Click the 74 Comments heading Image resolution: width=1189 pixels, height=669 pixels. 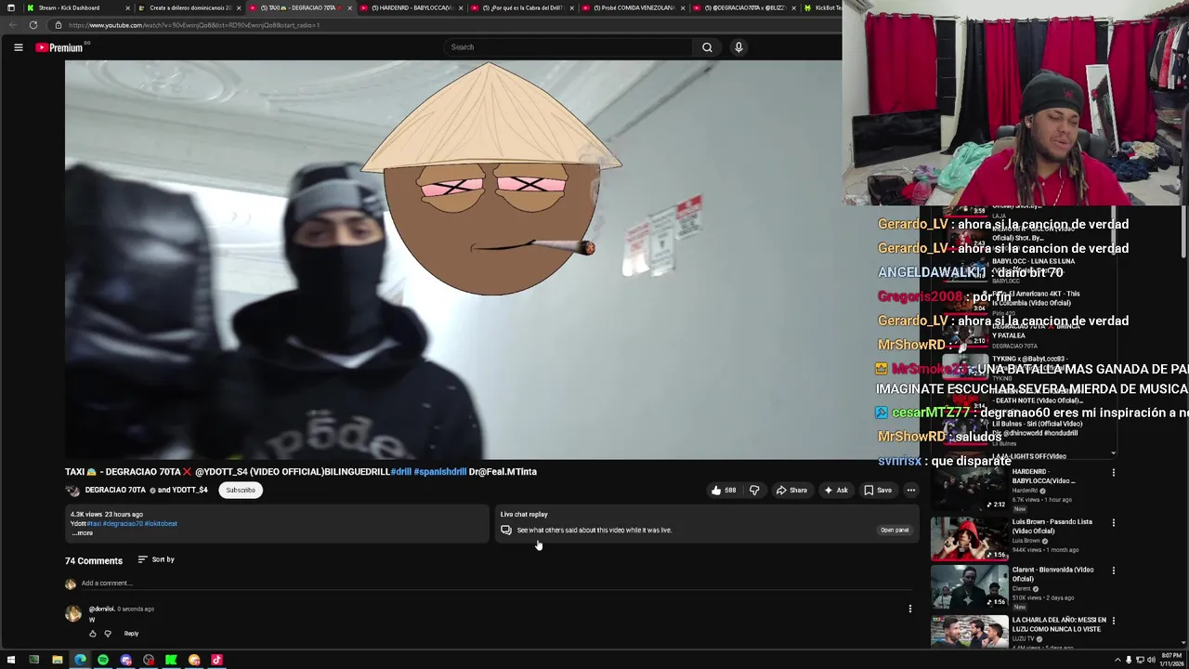click(x=94, y=561)
